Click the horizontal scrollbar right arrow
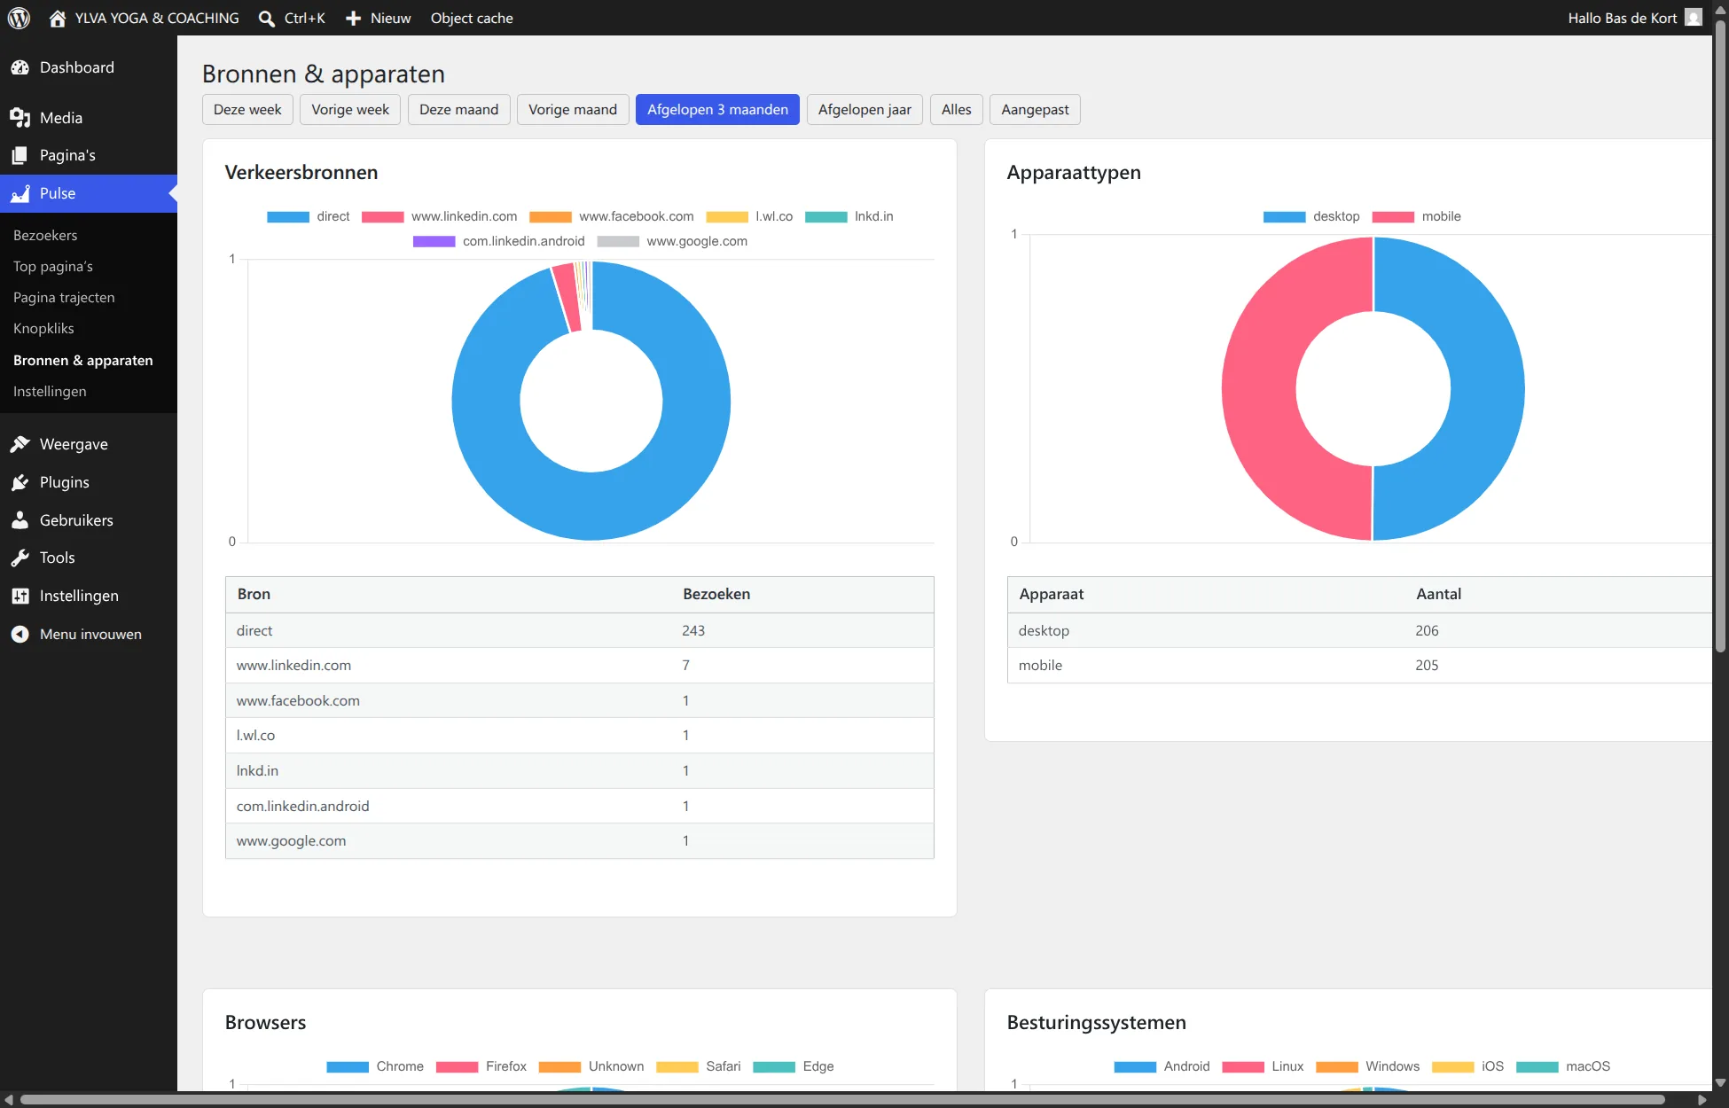 (x=1702, y=1100)
